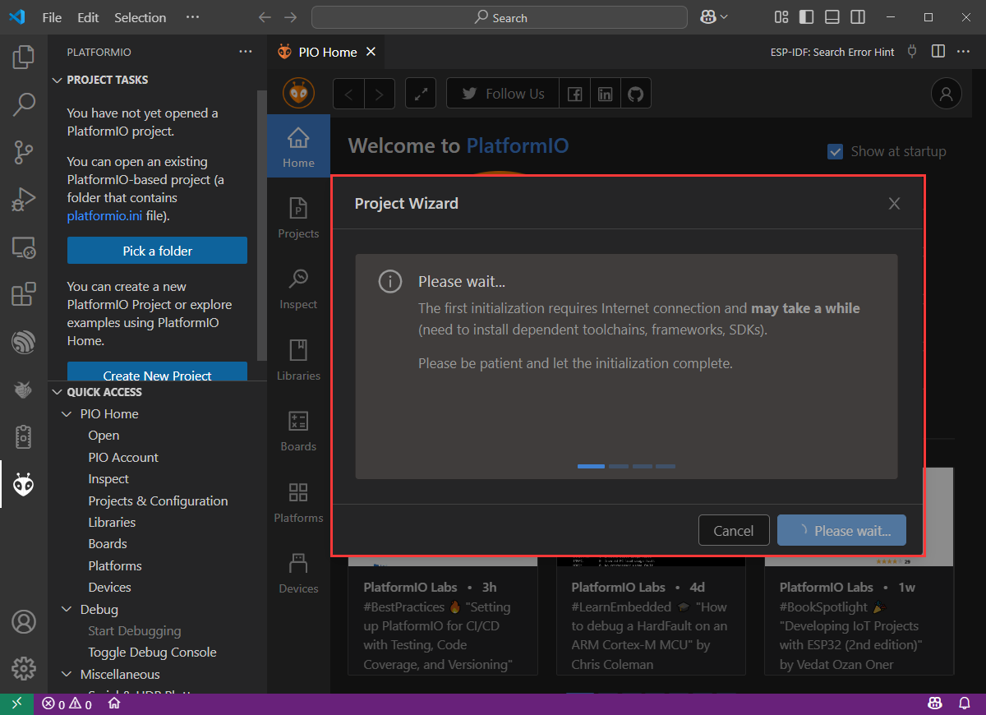Viewport: 986px width, 715px height.
Task: Open Devices in the PIO Home sidebar
Action: 298,573
